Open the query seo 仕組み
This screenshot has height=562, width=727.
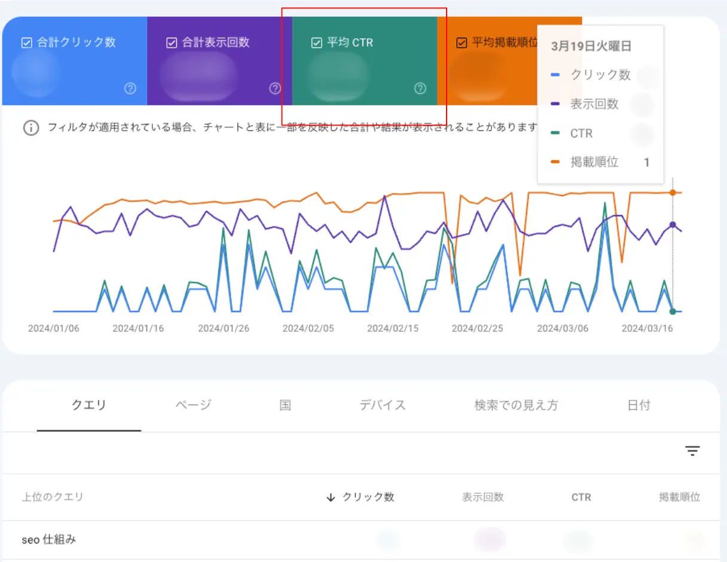[50, 539]
